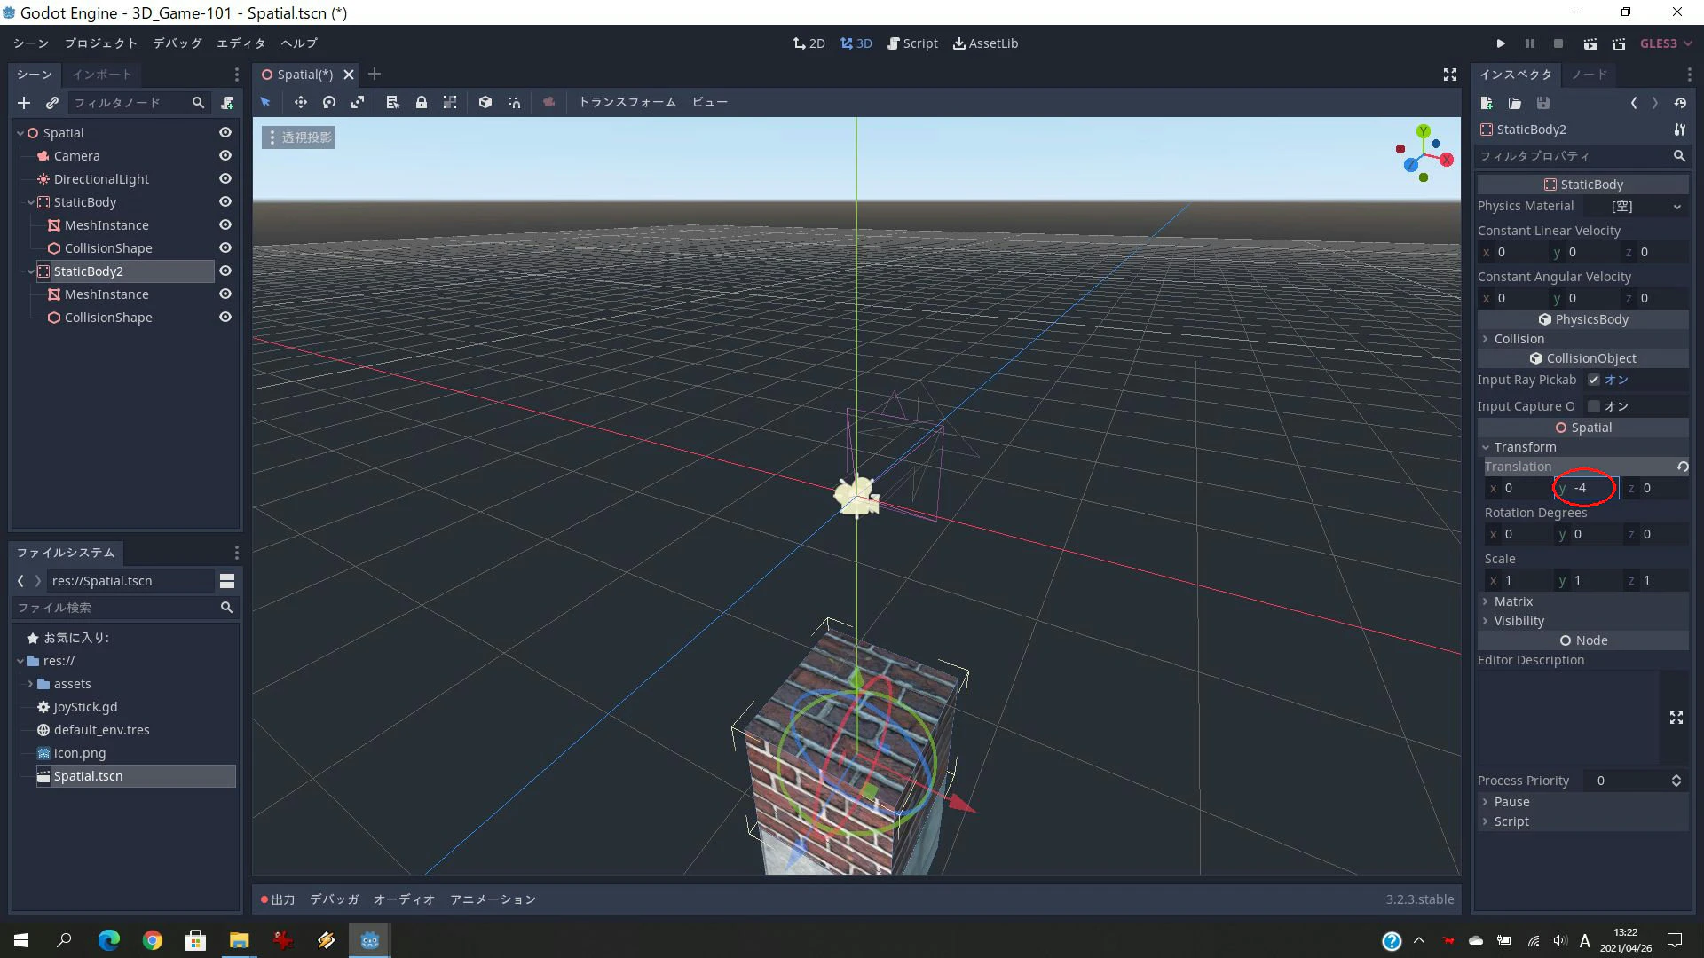This screenshot has height=958, width=1704.
Task: Open the GLES3 renderer dropdown
Action: click(1665, 43)
